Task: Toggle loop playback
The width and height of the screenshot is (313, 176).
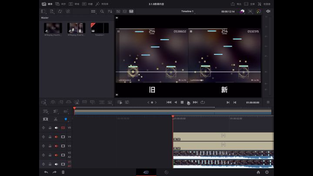Action: 203,103
